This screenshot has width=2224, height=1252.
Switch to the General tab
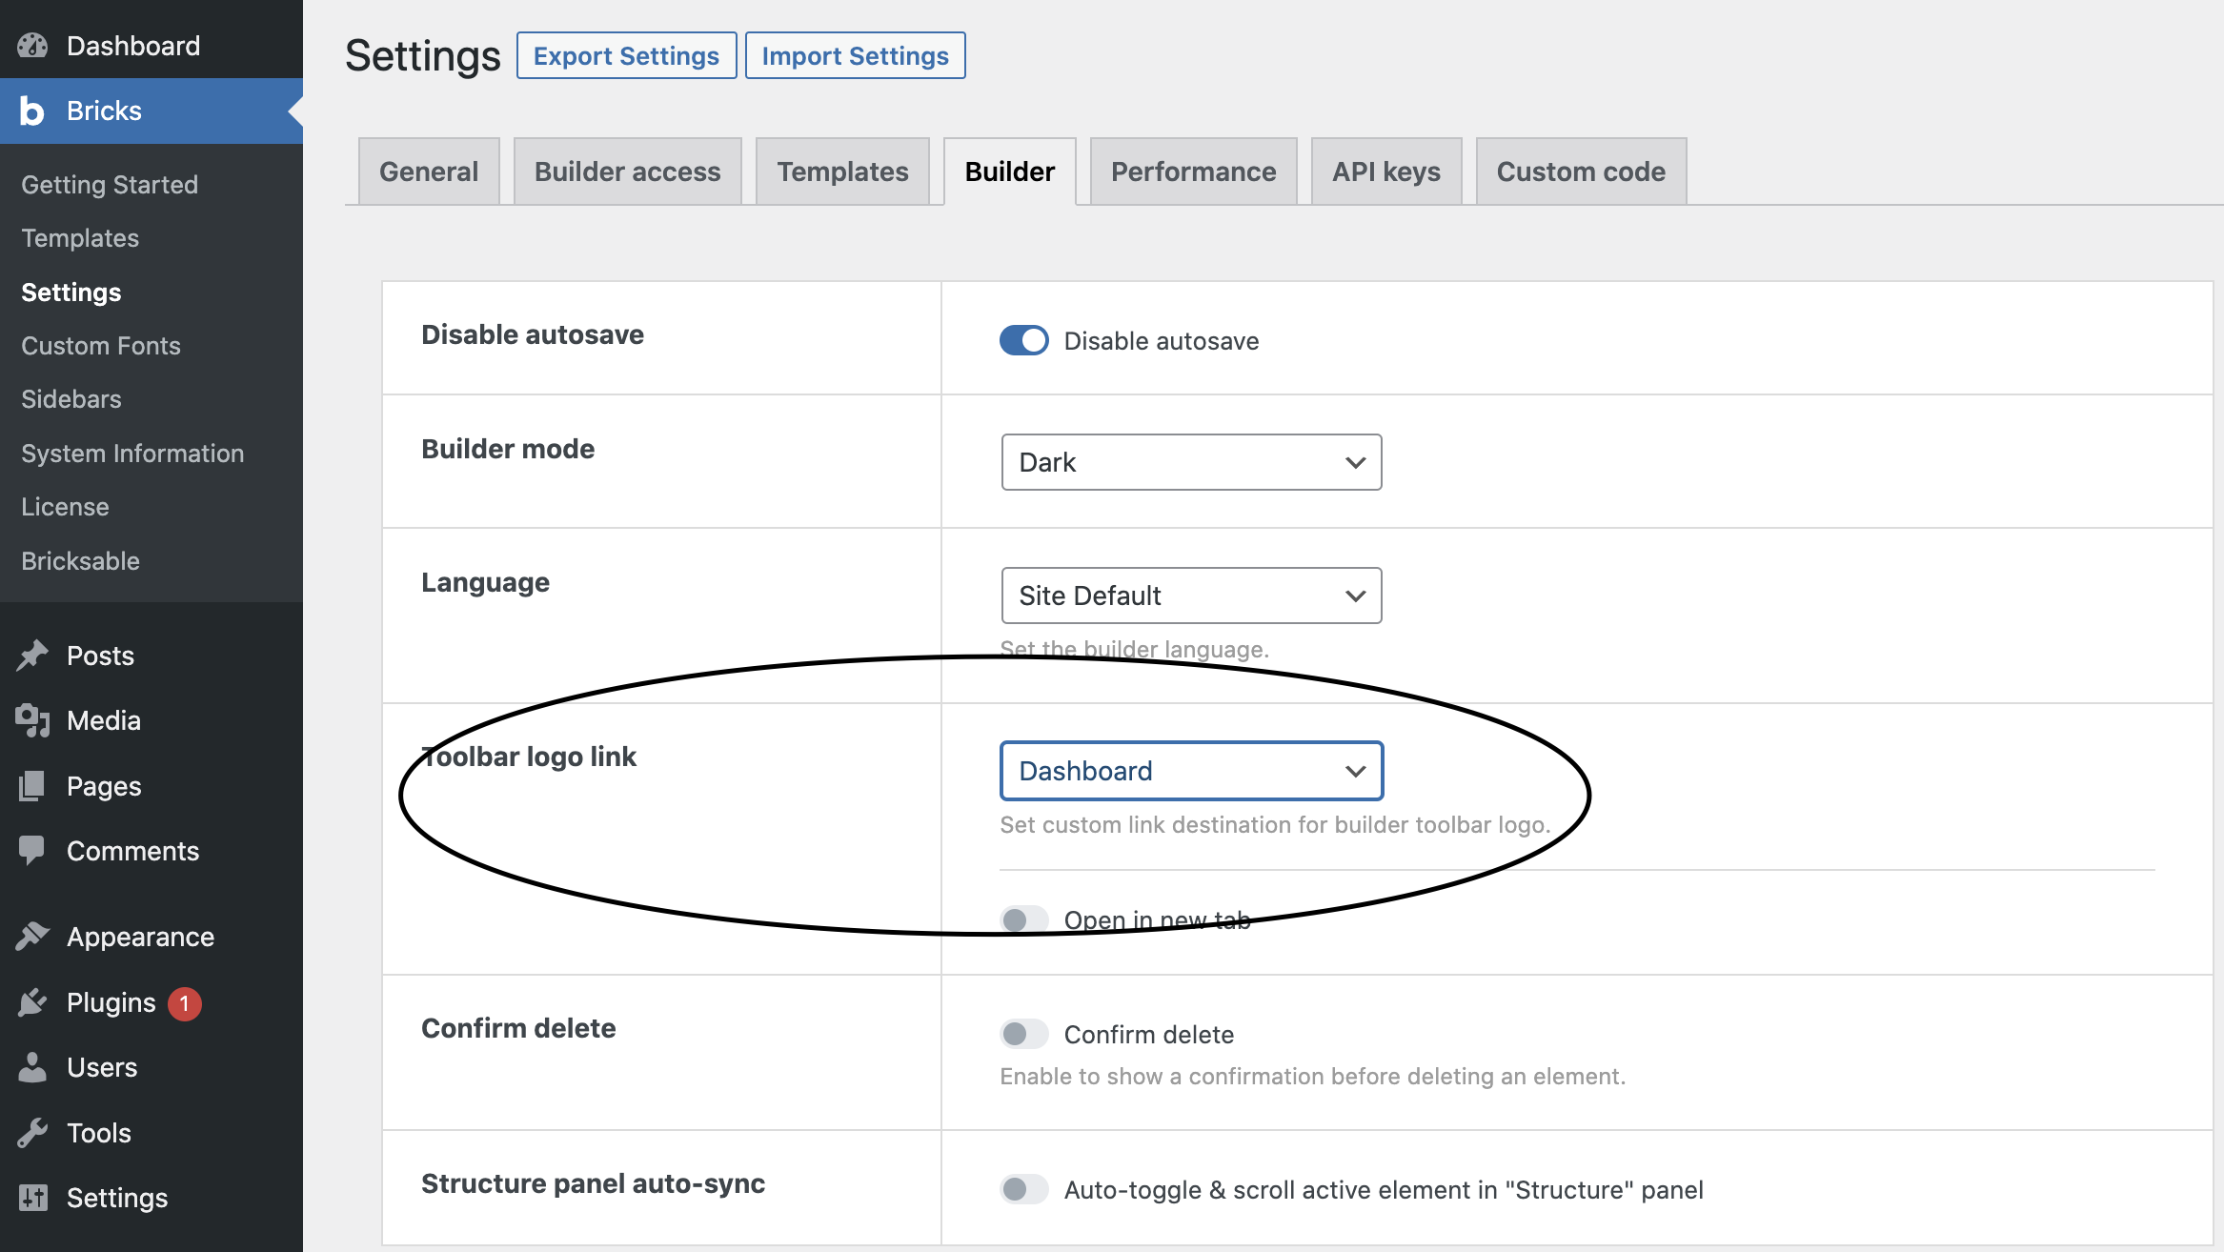pos(429,172)
